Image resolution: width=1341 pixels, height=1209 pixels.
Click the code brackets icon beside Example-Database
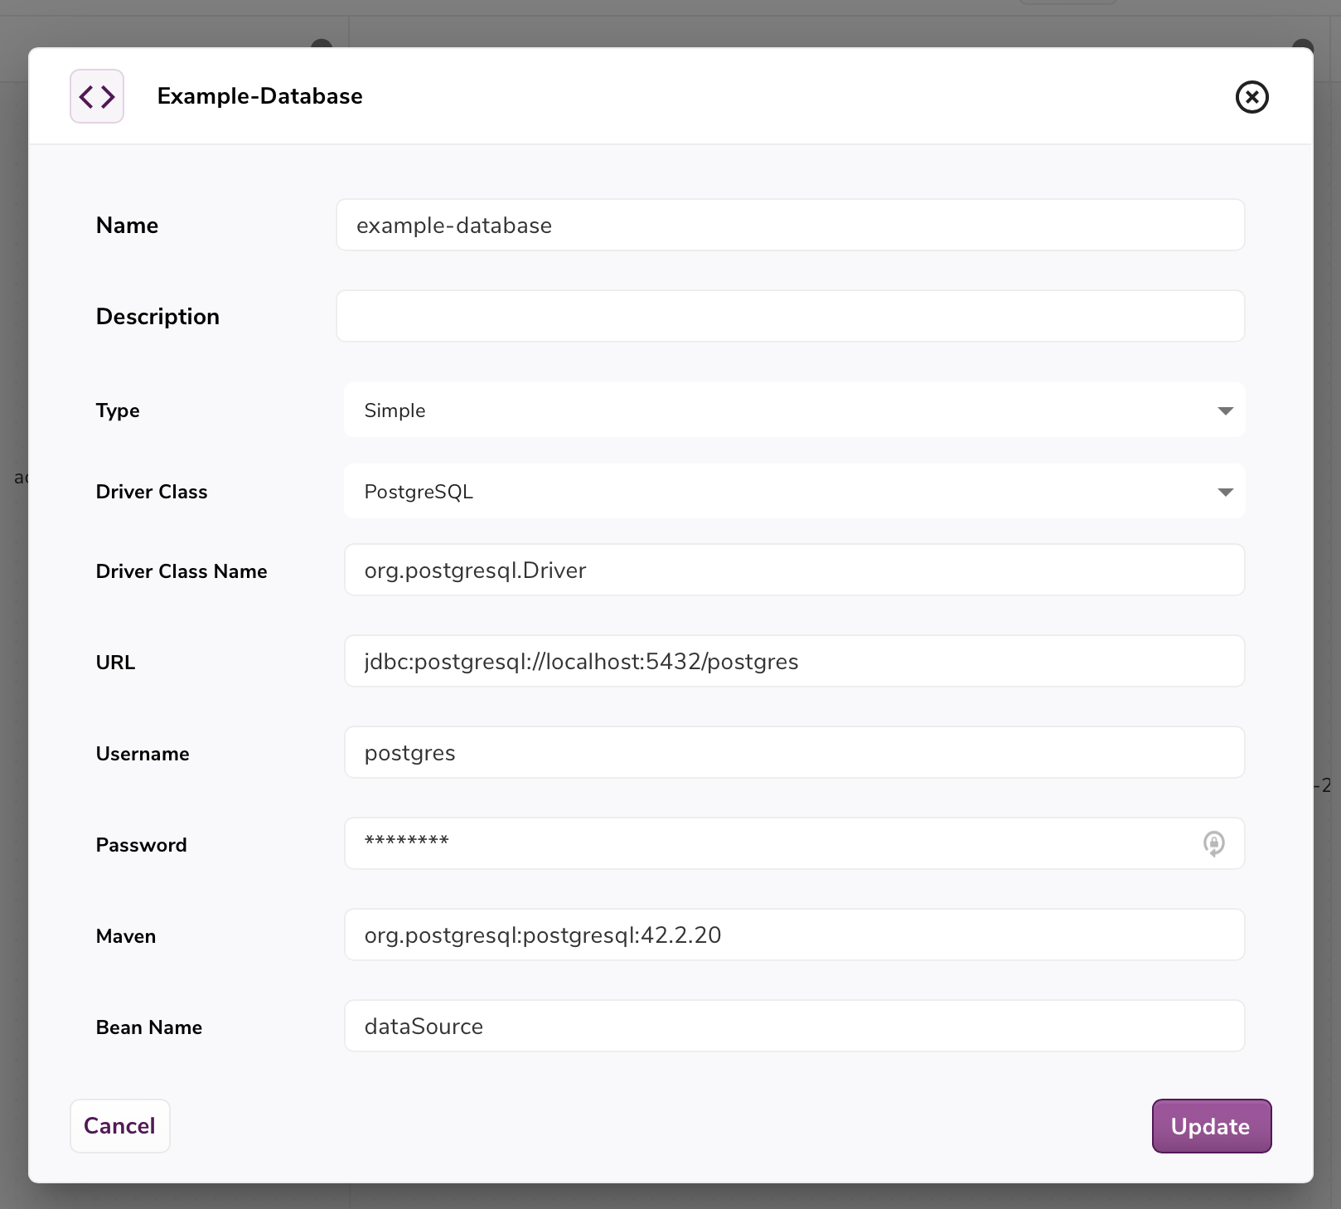pos(97,96)
